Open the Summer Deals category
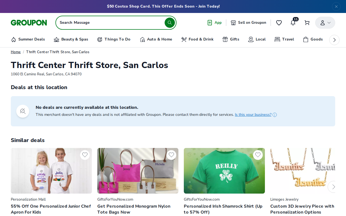 pyautogui.click(x=28, y=39)
